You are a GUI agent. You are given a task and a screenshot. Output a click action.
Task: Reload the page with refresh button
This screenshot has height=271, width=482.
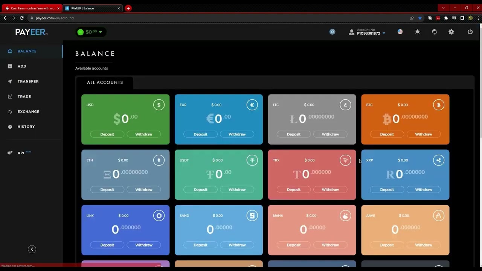22,18
